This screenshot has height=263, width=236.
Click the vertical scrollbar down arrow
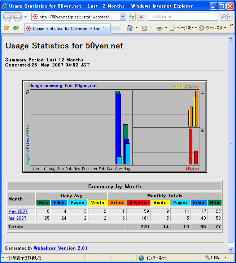click(231, 249)
